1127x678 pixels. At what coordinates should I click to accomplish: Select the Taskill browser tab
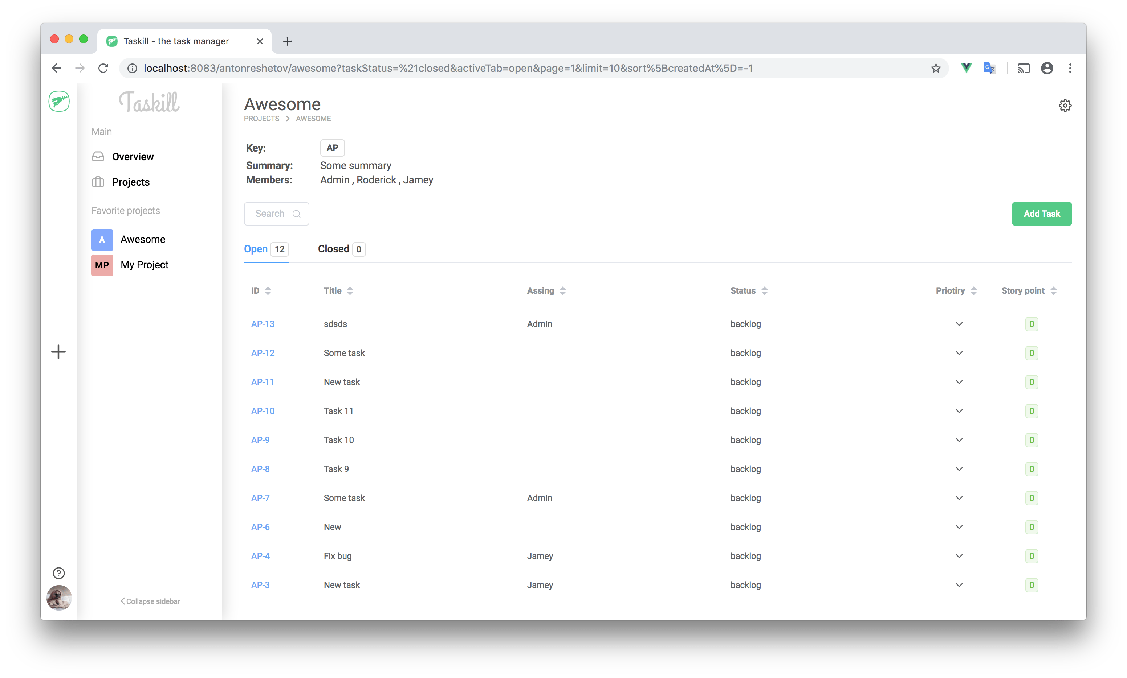pyautogui.click(x=184, y=41)
